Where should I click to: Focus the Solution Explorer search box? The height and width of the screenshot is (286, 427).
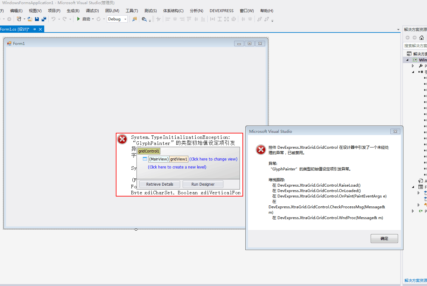pyautogui.click(x=415, y=46)
